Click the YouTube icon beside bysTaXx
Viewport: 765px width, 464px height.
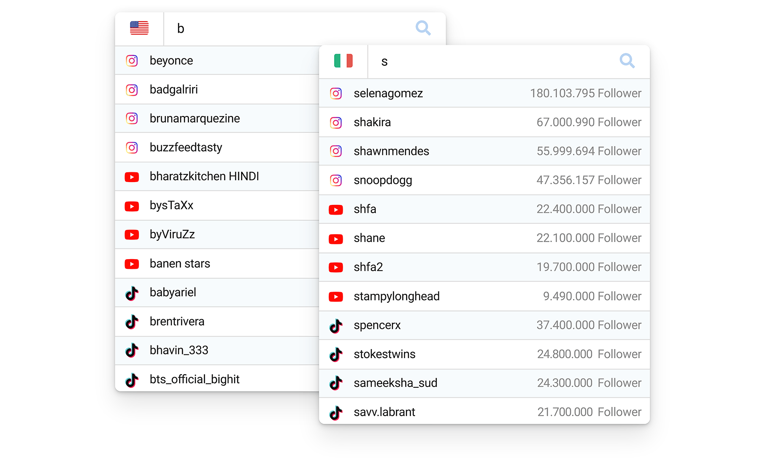[x=132, y=206]
